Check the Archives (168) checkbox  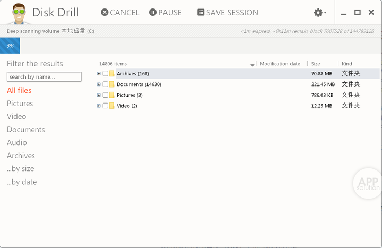point(105,74)
